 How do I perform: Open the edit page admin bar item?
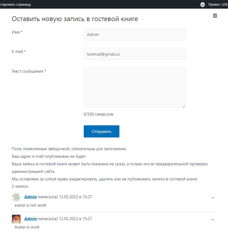[x=16, y=5]
